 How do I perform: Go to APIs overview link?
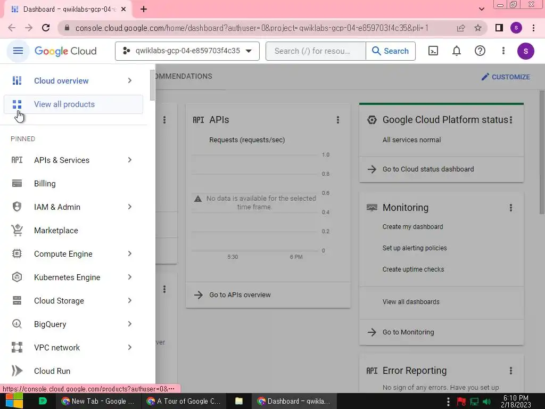click(240, 295)
